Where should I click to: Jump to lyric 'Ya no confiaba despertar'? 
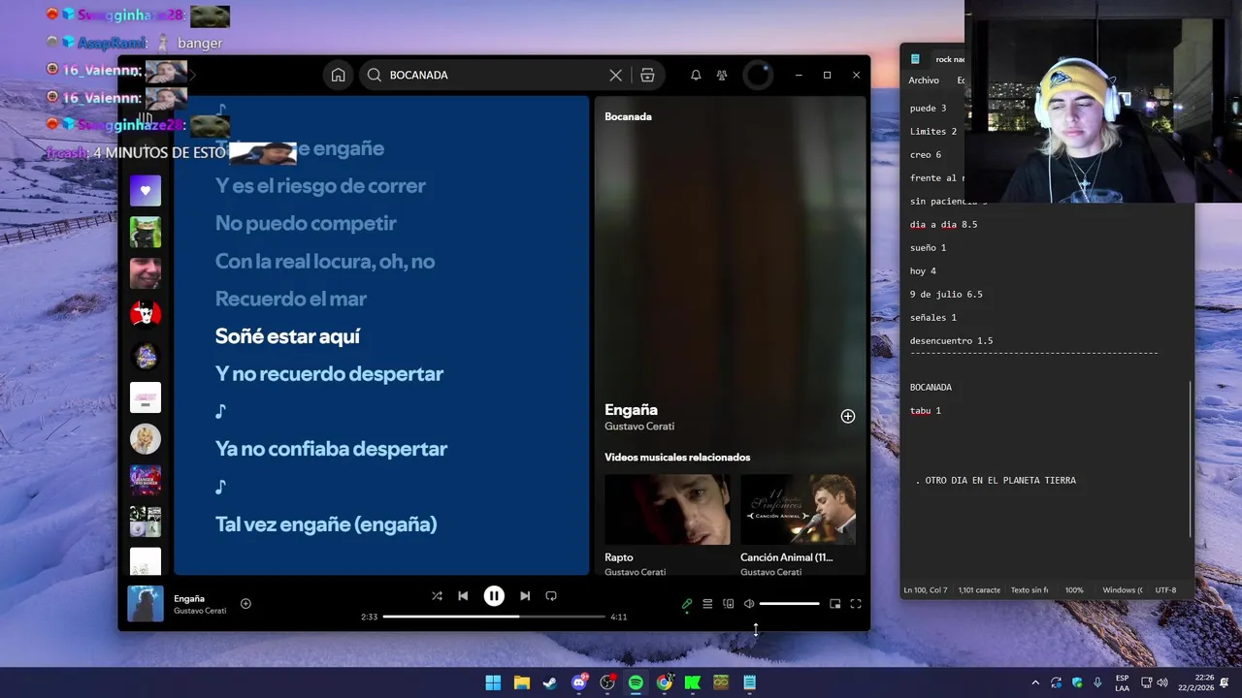(x=331, y=449)
